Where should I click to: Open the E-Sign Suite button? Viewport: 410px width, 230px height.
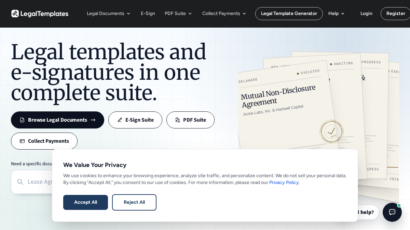click(135, 120)
